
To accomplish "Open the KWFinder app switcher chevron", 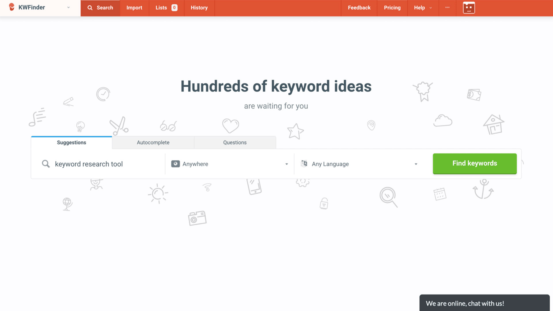I will click(x=68, y=8).
